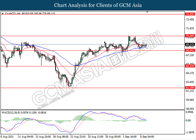Click the red 61.599 price level label
The height and width of the screenshot is (140, 196).
tap(190, 88)
